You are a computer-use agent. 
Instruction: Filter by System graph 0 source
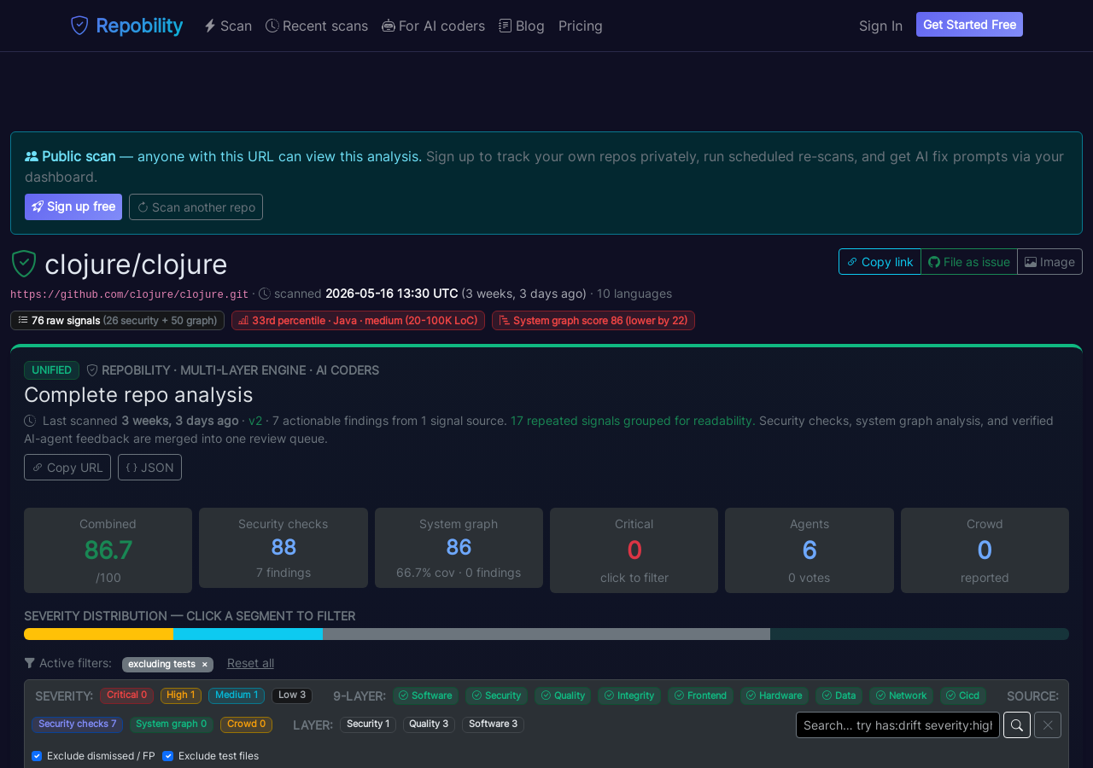[x=172, y=724]
